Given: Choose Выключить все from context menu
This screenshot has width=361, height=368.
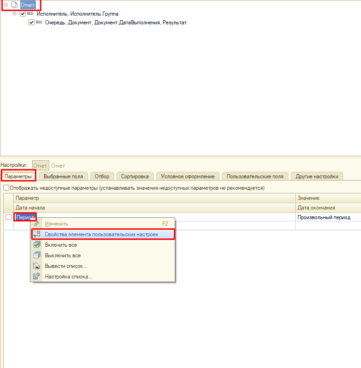Looking at the screenshot, I should (x=103, y=255).
